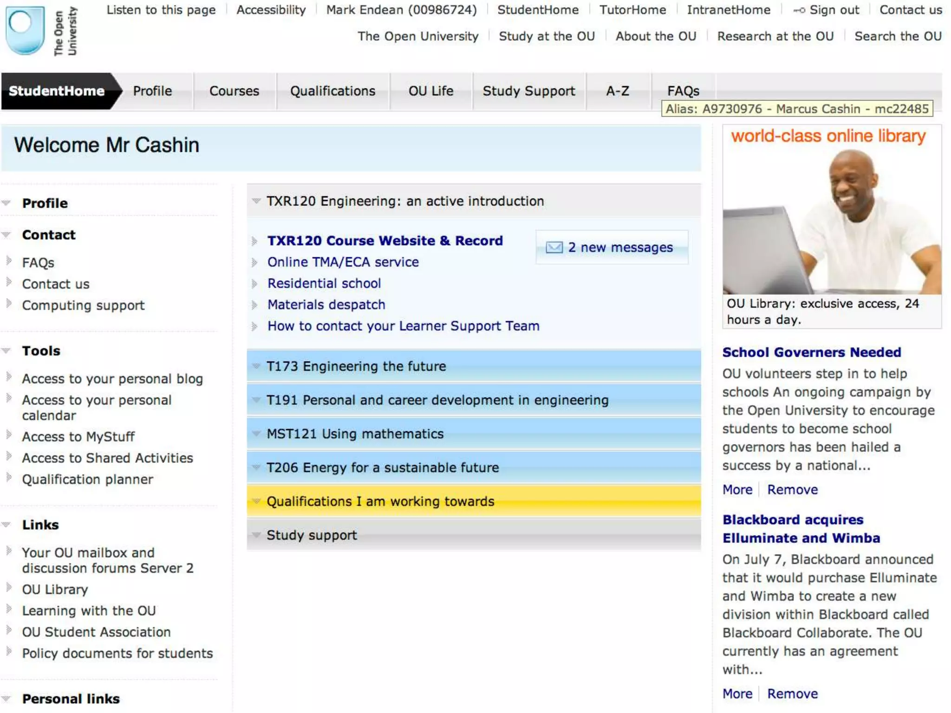The image size is (951, 713).
Task: Expand Qualifications I am working towards
Action: (256, 501)
